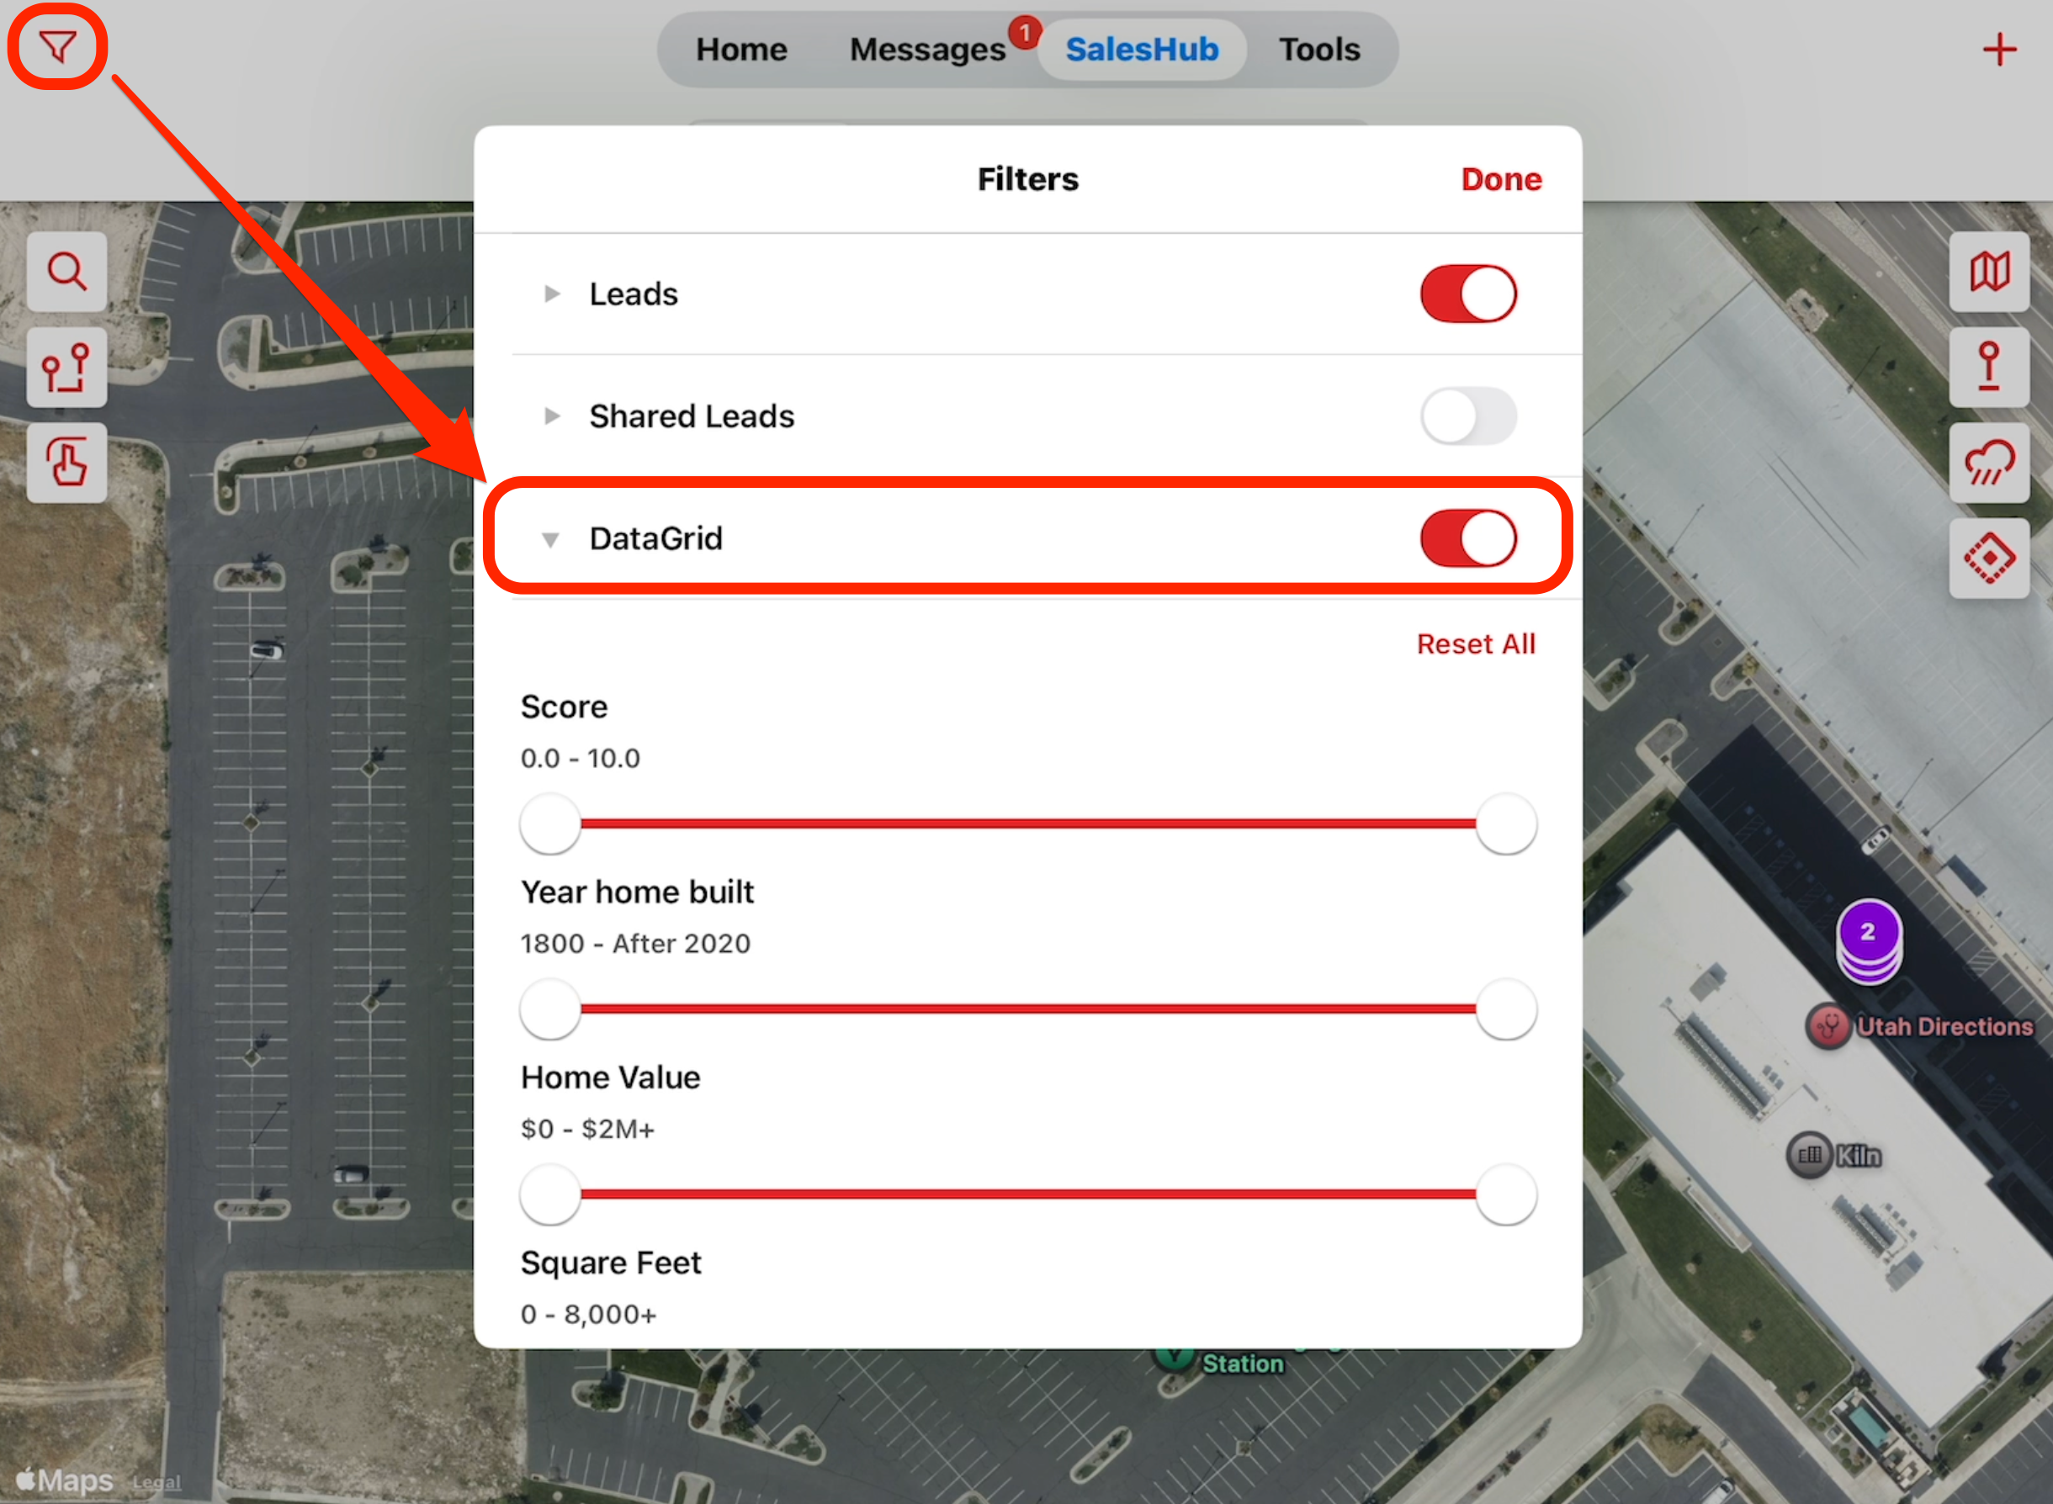Open the map type icon
This screenshot has width=2053, height=1504.
(1989, 272)
